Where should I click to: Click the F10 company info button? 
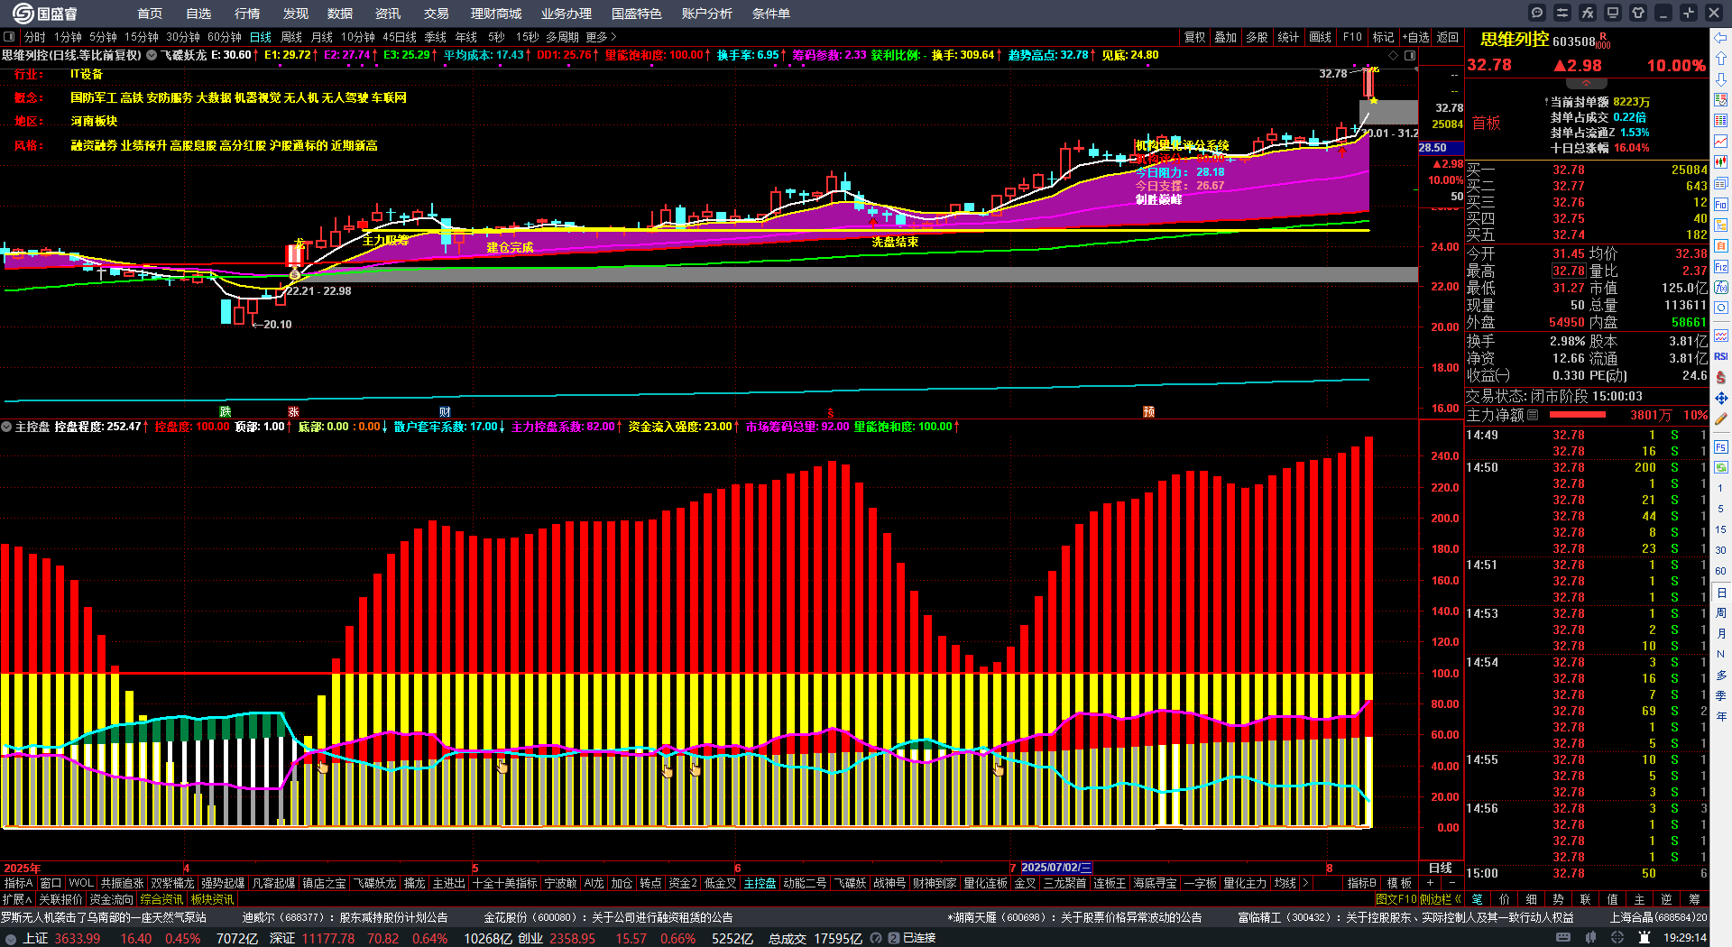coord(1352,37)
